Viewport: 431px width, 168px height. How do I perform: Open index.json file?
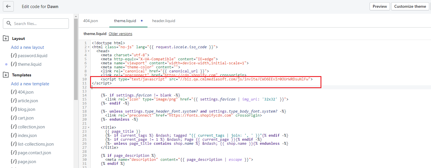[x=27, y=136]
